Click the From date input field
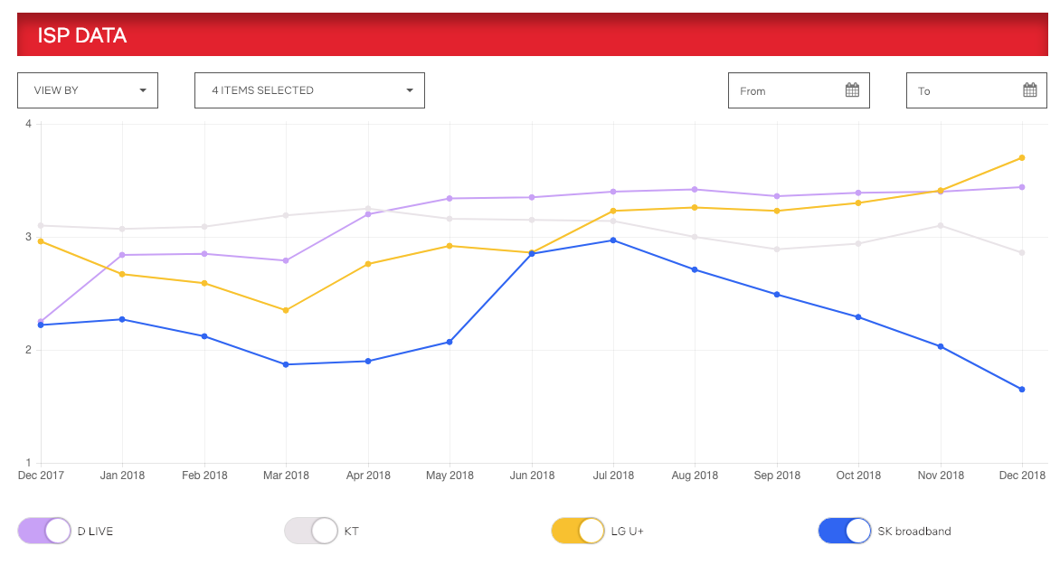Image resolution: width=1060 pixels, height=565 pixels. [787, 90]
